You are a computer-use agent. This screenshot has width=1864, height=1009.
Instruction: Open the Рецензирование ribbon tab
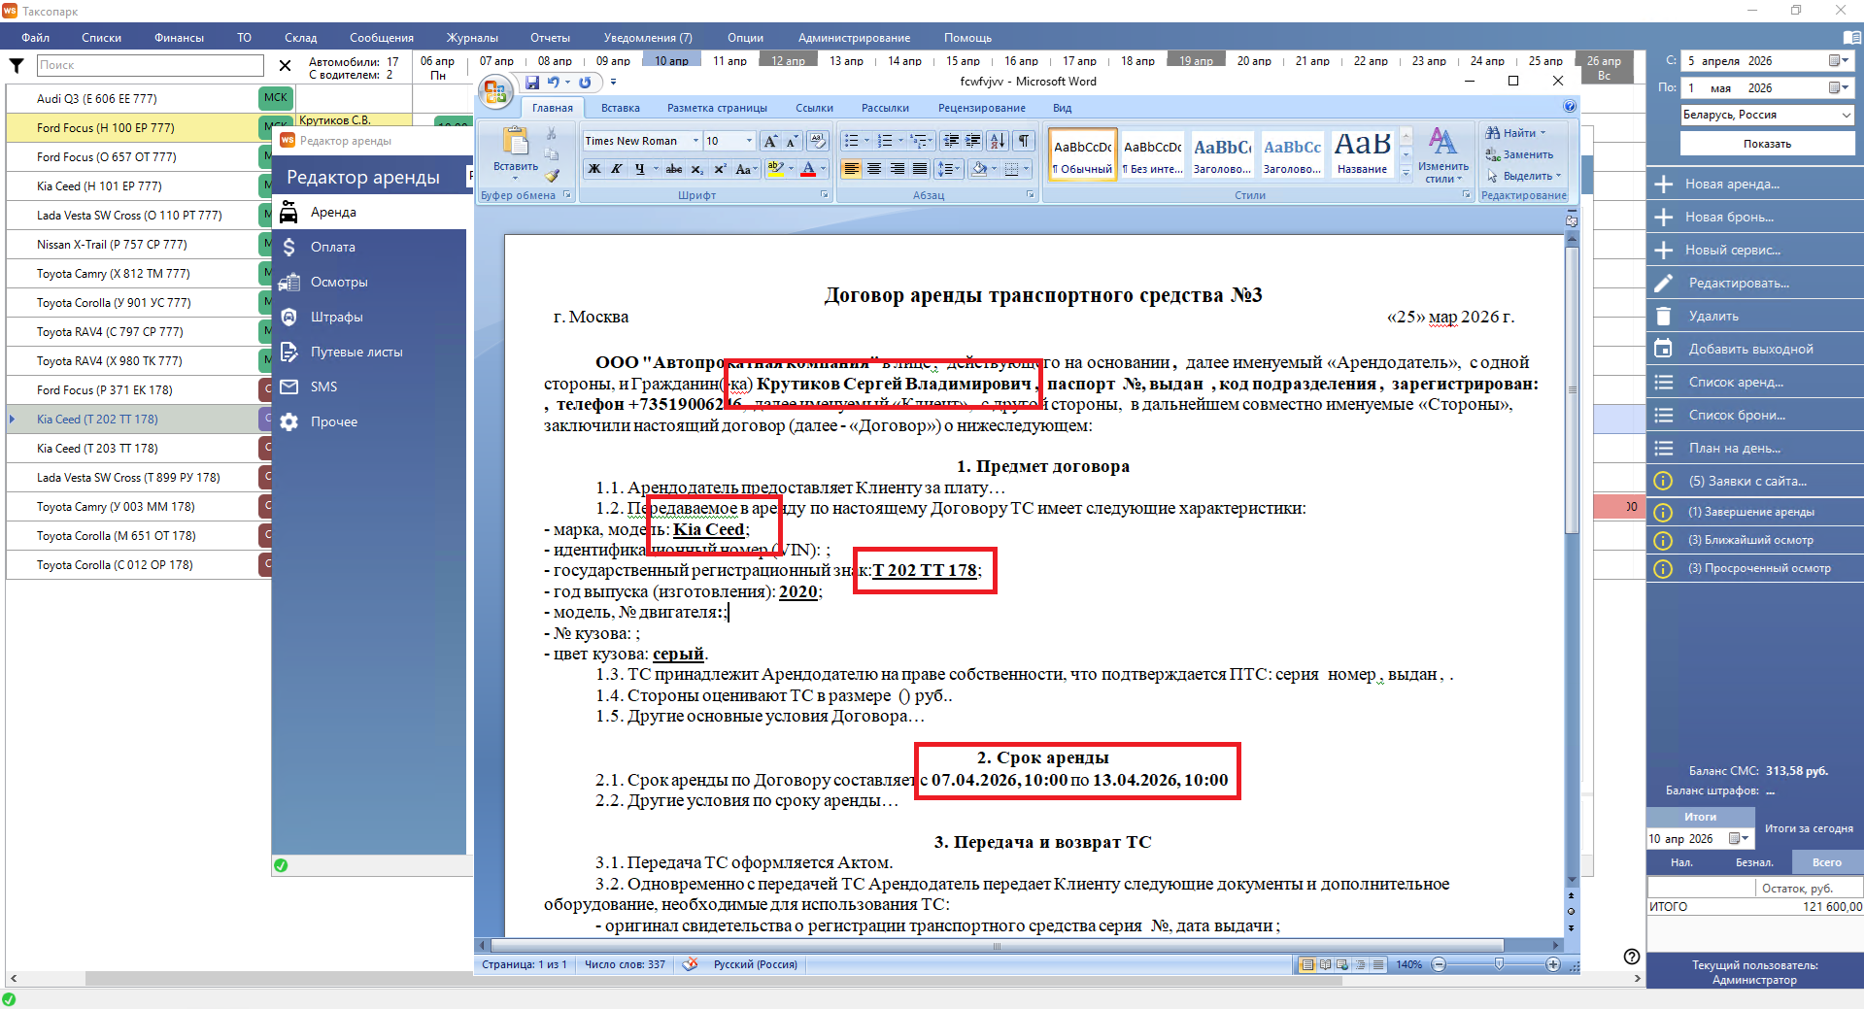981,108
